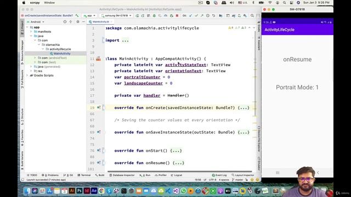
Task: Click the master git branch in status bar
Action: pyautogui.click(x=237, y=180)
